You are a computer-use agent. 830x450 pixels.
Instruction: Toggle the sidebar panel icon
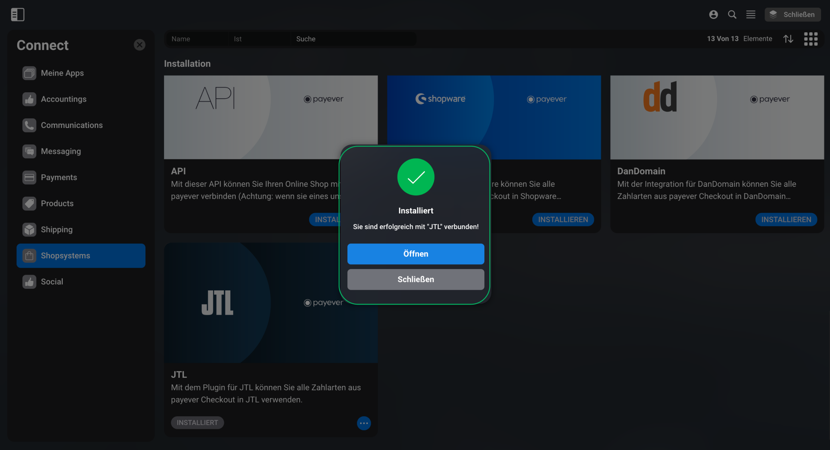click(x=17, y=14)
